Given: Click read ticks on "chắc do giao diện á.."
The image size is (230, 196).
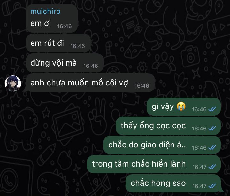Looking at the screenshot, I should 212,147.
